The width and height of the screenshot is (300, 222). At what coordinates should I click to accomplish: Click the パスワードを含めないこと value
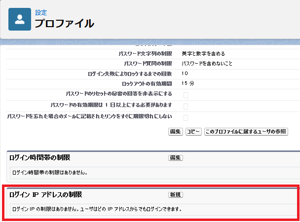pyautogui.click(x=206, y=64)
